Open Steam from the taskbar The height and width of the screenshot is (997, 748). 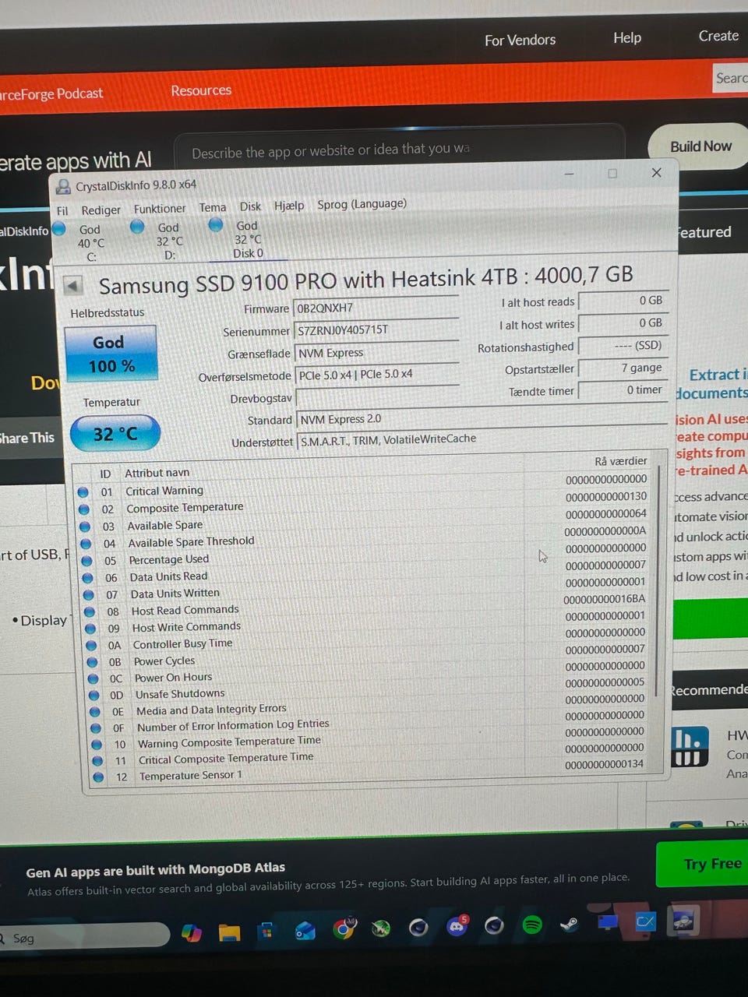pos(570,925)
